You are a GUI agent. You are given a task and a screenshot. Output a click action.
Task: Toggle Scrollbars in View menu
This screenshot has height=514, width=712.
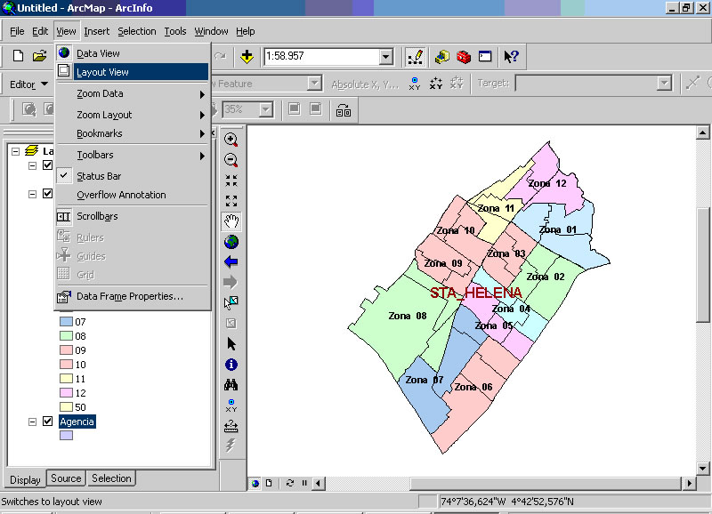pos(132,216)
